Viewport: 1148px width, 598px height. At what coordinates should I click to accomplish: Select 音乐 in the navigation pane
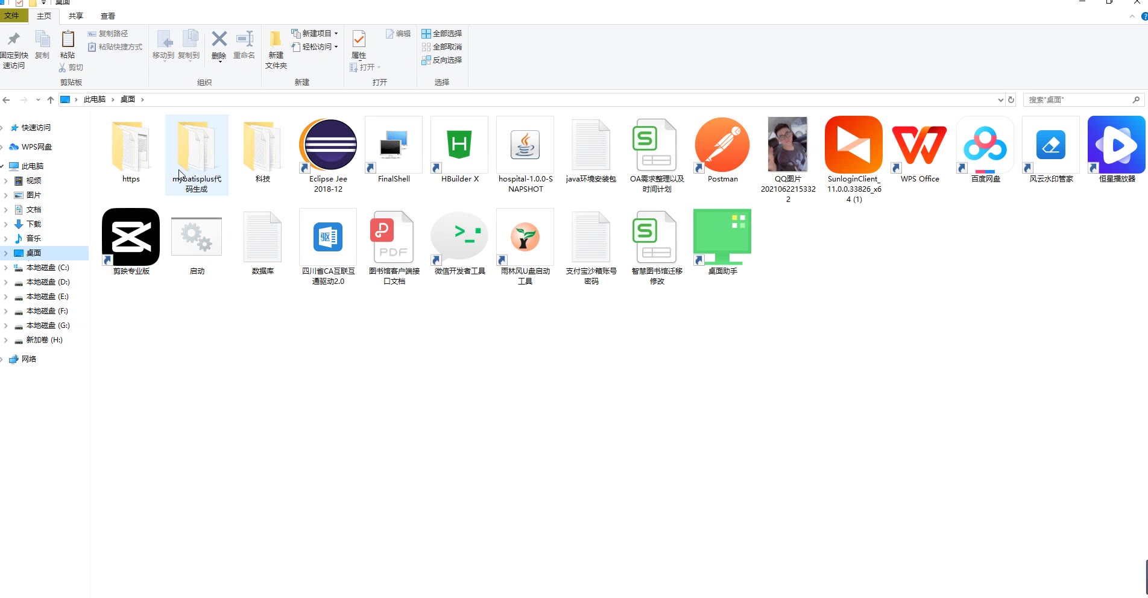coord(33,239)
